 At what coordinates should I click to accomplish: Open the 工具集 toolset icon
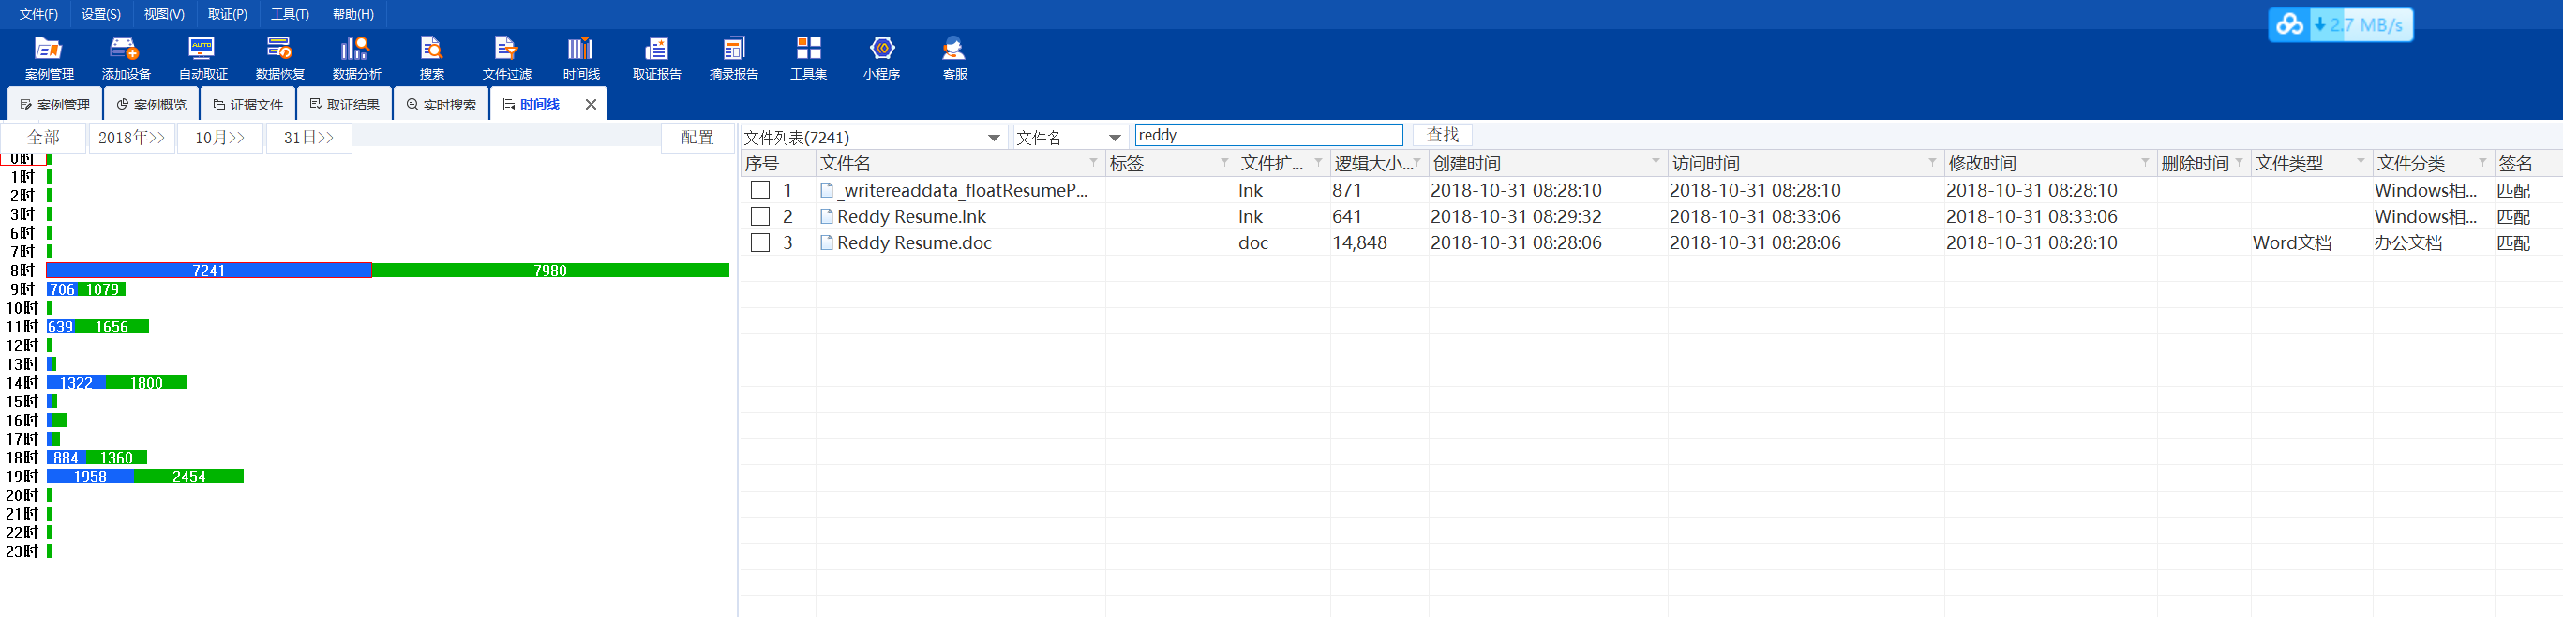pyautogui.click(x=808, y=58)
